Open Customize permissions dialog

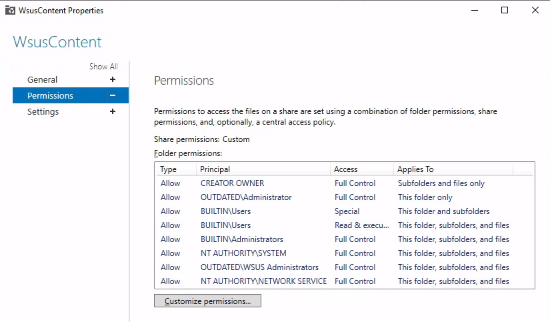click(x=207, y=301)
